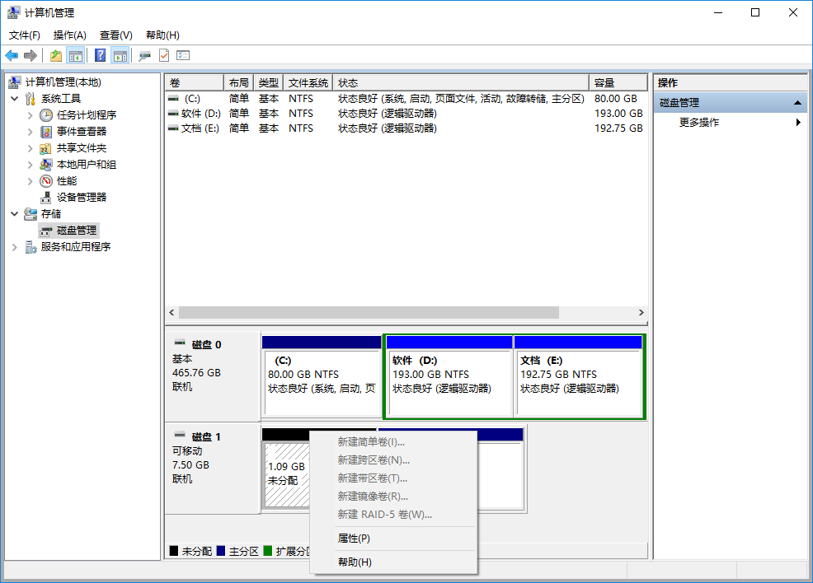
Task: Toggle the show/hide action pane icon
Action: [x=120, y=55]
